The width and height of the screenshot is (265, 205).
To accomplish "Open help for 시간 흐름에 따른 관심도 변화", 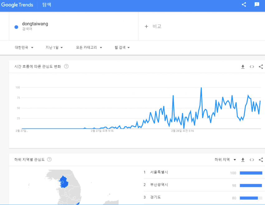I will (x=66, y=66).
